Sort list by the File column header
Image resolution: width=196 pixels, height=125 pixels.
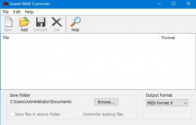80,38
